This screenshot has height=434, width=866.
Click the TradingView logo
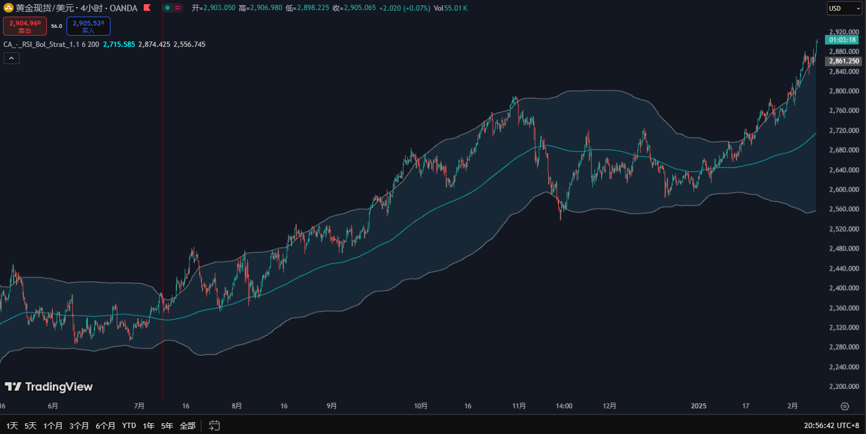tap(49, 387)
